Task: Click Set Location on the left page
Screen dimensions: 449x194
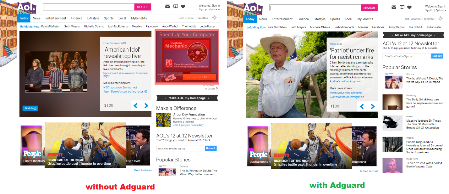Action: (186, 18)
